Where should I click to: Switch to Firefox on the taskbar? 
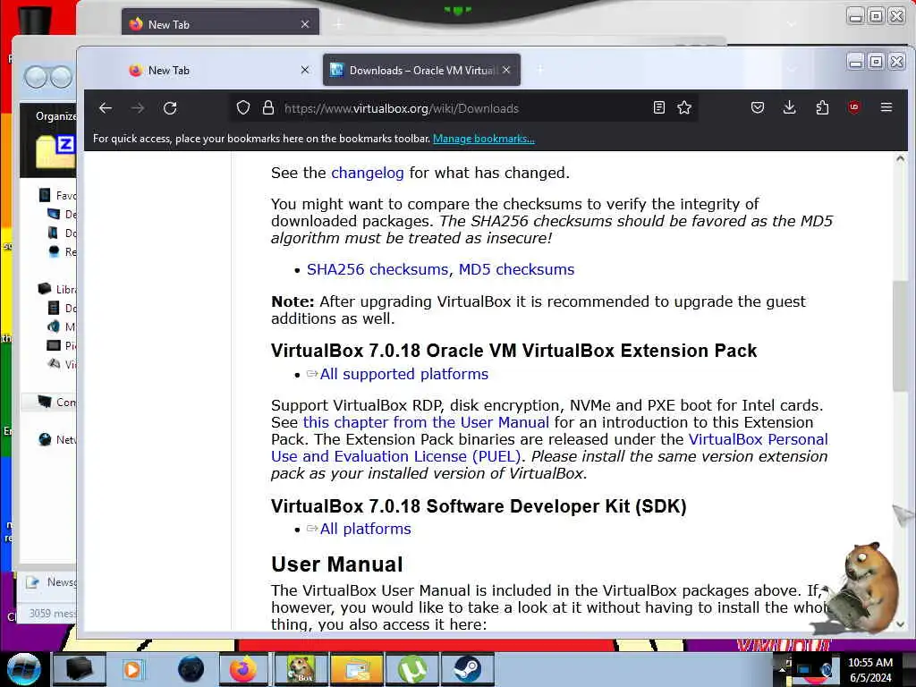click(243, 669)
